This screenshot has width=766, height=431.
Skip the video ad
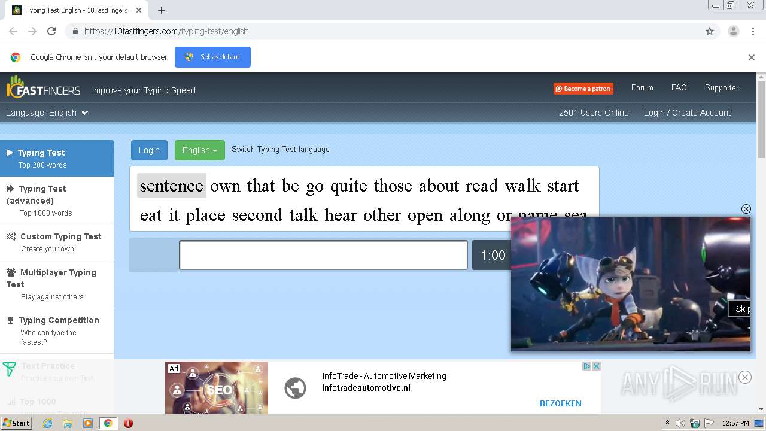click(740, 309)
